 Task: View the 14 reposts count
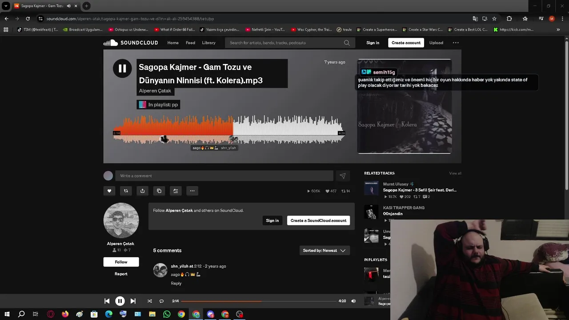pyautogui.click(x=345, y=191)
